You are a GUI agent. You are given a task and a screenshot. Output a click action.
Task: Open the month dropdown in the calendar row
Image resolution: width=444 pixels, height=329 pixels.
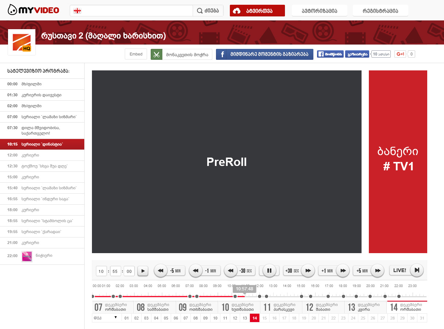106,318
